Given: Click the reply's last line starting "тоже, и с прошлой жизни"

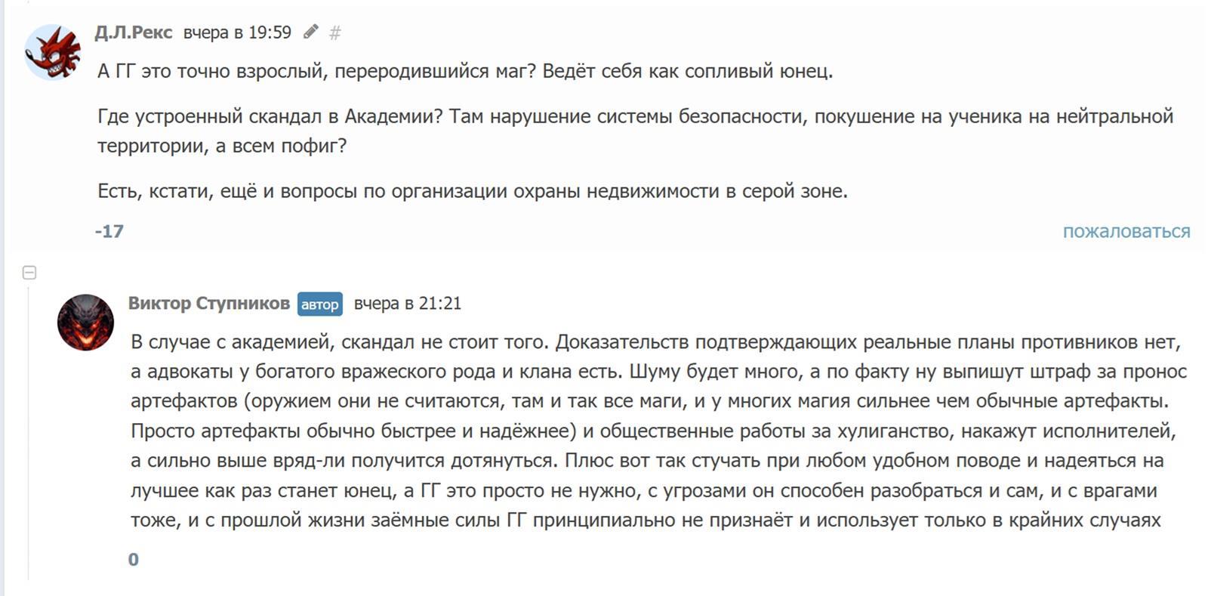Looking at the screenshot, I should (x=646, y=520).
